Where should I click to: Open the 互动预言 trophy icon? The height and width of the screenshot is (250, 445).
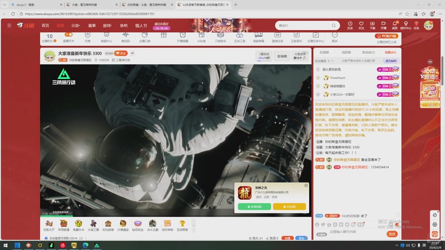[x=182, y=226]
